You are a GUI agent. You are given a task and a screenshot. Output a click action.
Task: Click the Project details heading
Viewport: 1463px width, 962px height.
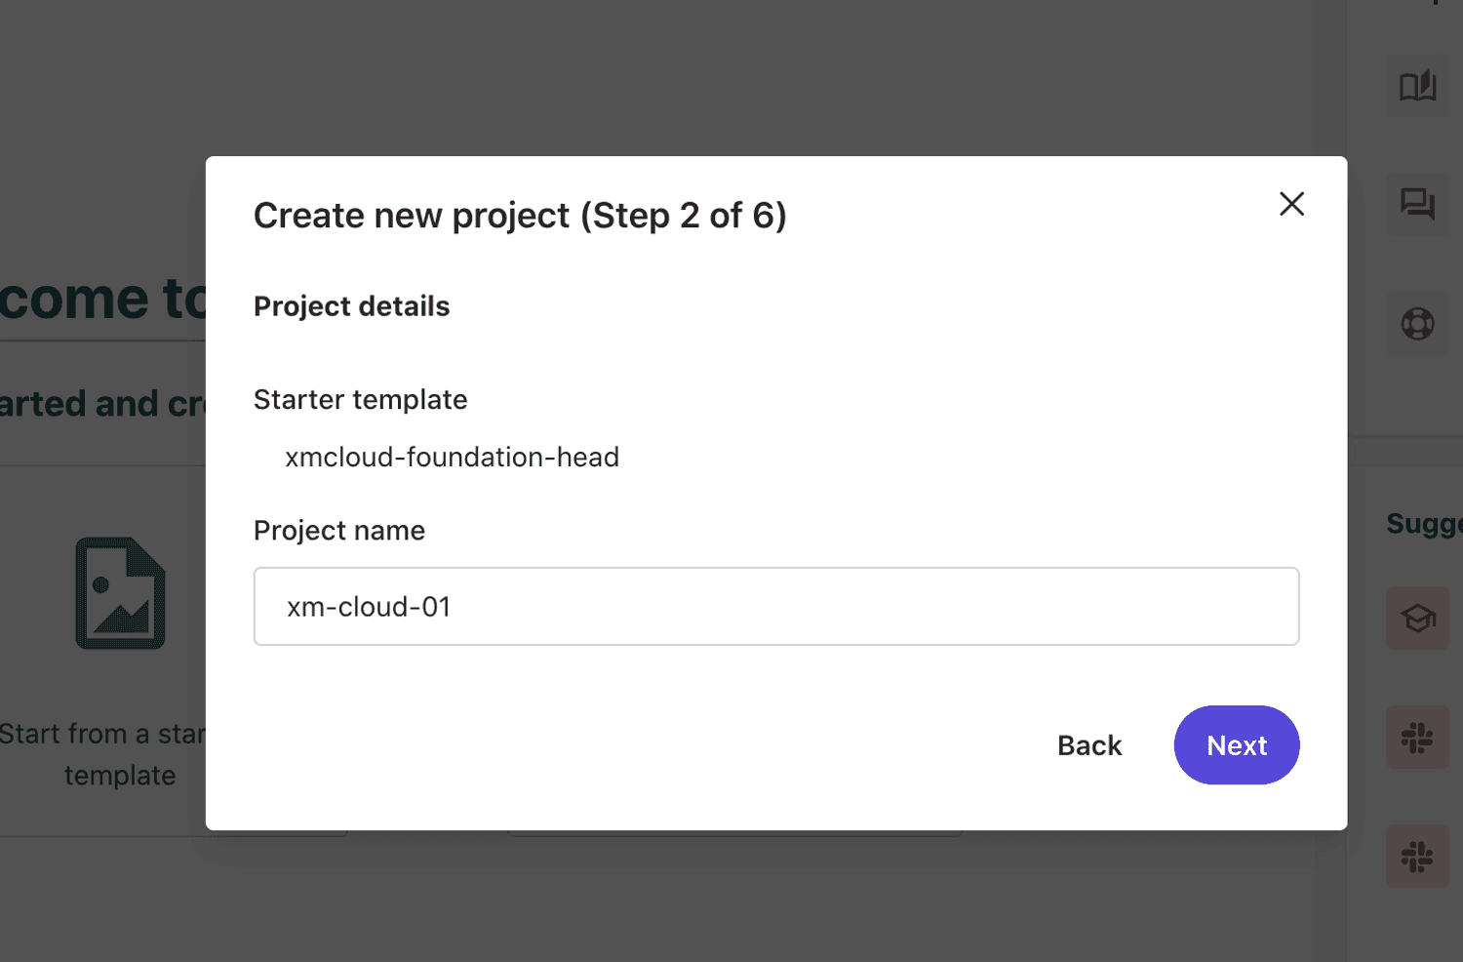(352, 306)
